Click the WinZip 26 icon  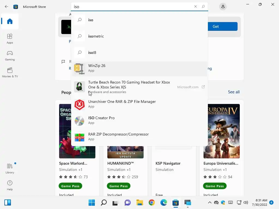click(x=79, y=69)
